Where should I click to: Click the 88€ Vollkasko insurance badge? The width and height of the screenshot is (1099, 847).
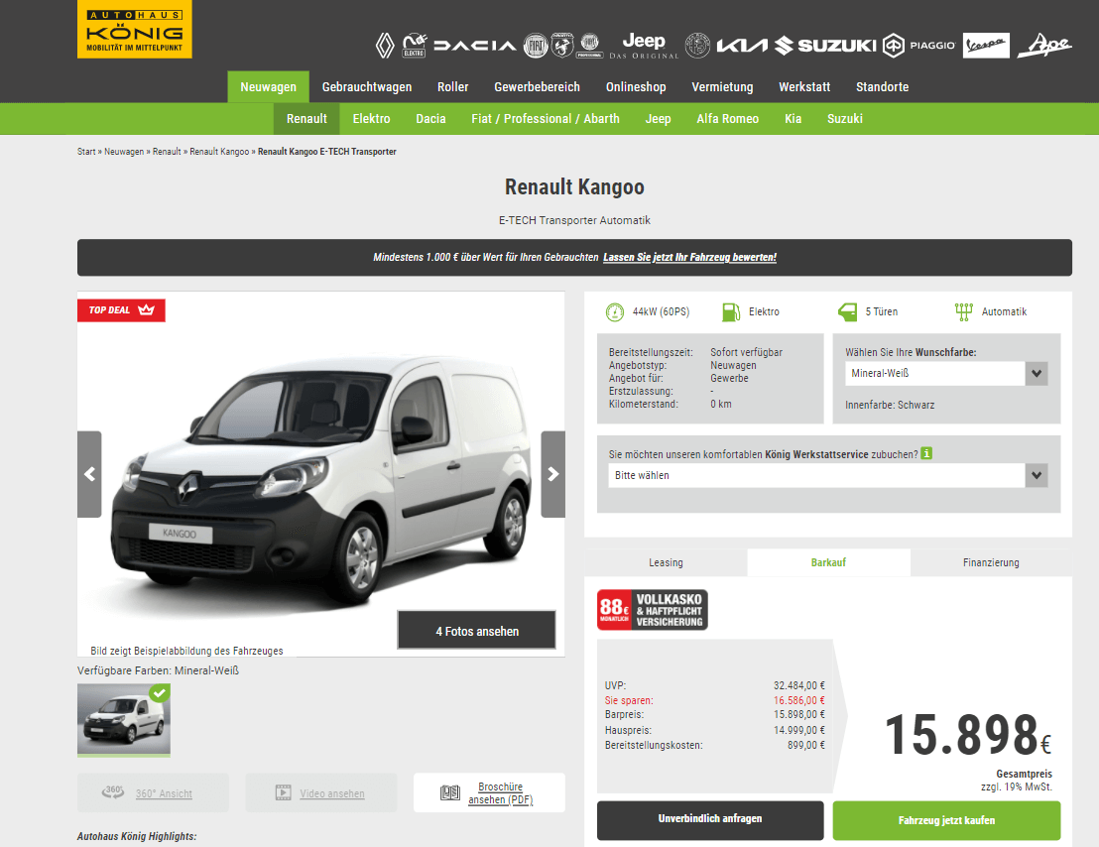(653, 610)
